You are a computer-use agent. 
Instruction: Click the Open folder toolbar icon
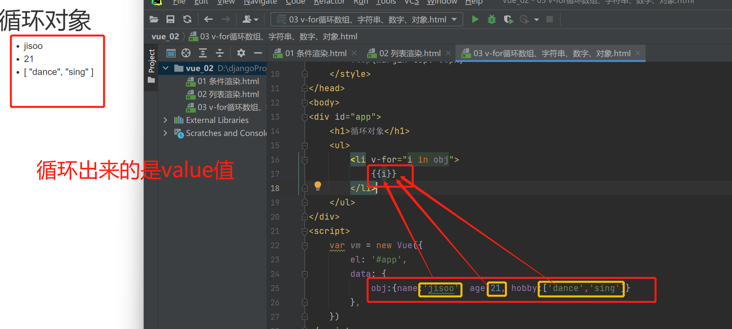[x=154, y=19]
